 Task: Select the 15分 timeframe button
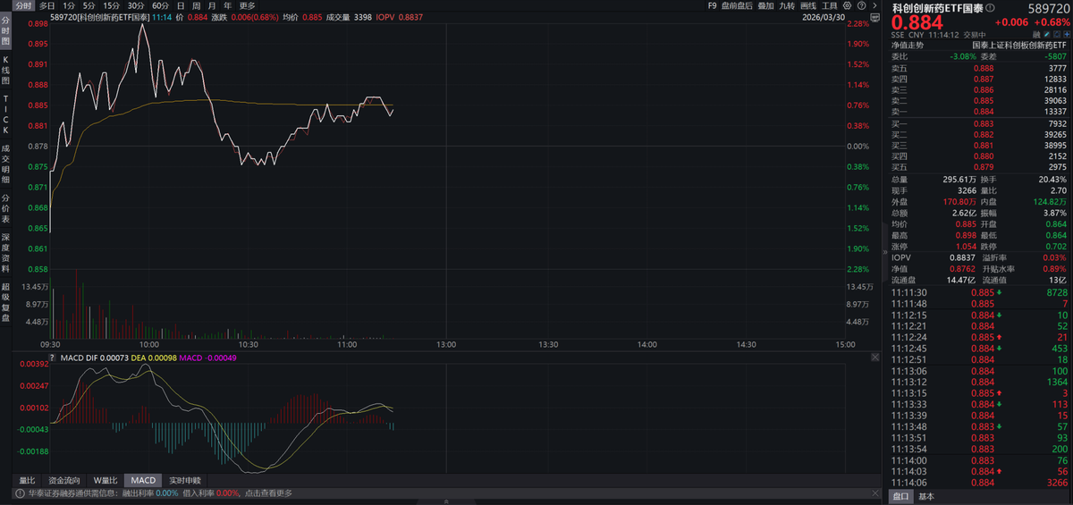111,5
